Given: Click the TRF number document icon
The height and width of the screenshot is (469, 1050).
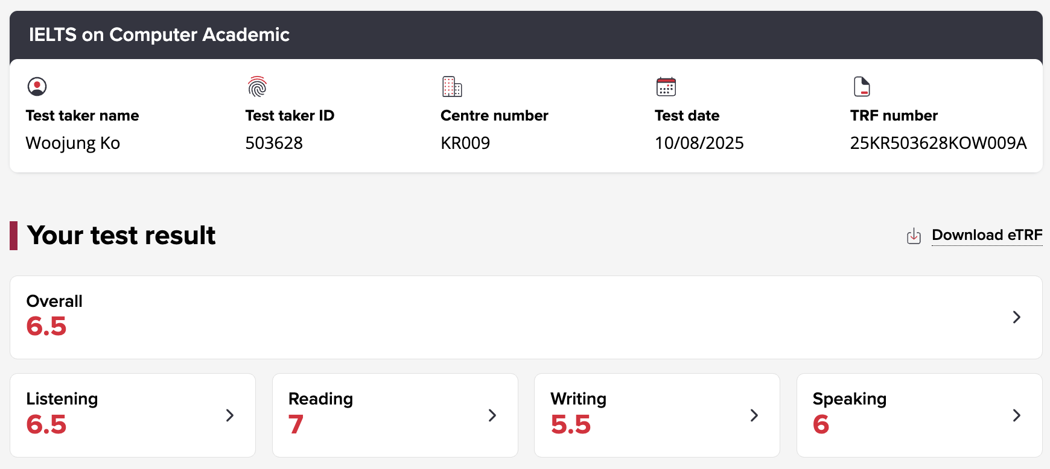Looking at the screenshot, I should (x=862, y=87).
